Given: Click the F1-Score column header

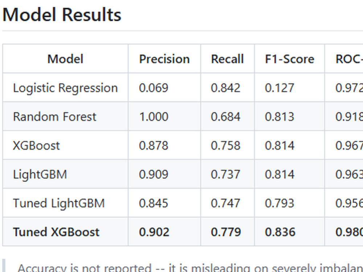Looking at the screenshot, I should [290, 59].
